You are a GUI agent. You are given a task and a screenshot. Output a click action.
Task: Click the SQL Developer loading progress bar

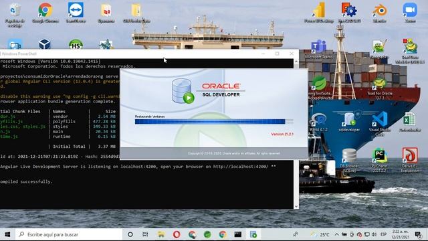tap(214, 122)
